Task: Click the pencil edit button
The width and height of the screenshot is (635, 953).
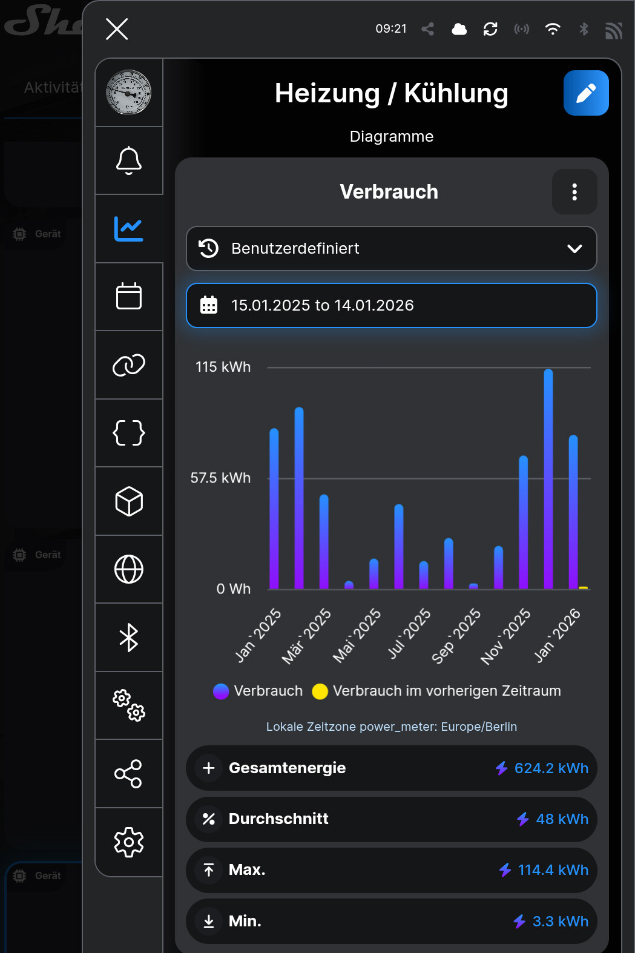Action: (x=585, y=93)
